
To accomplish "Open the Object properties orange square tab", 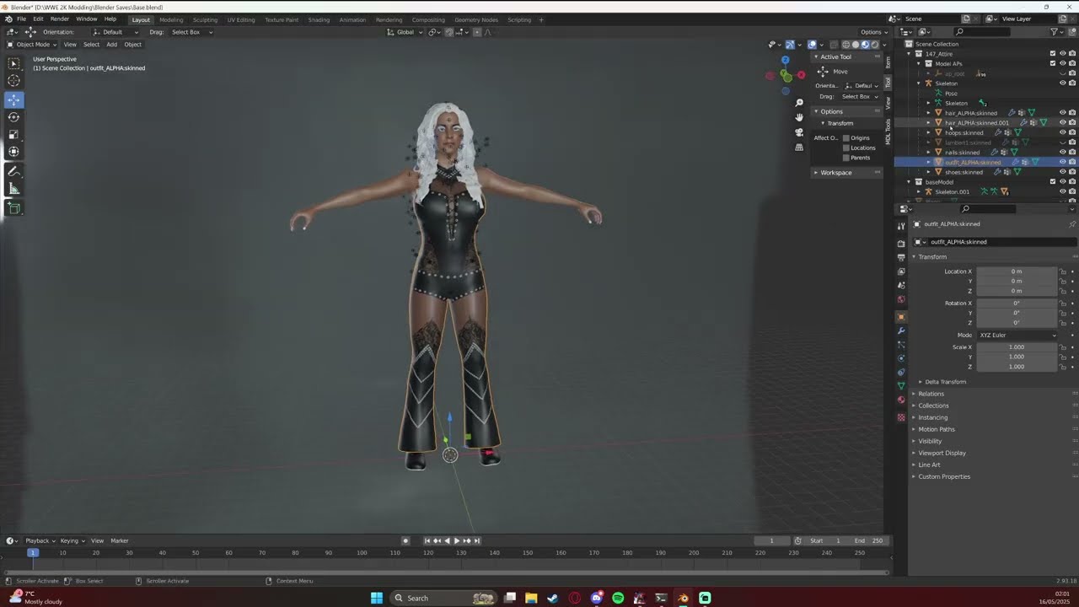I will click(x=901, y=317).
